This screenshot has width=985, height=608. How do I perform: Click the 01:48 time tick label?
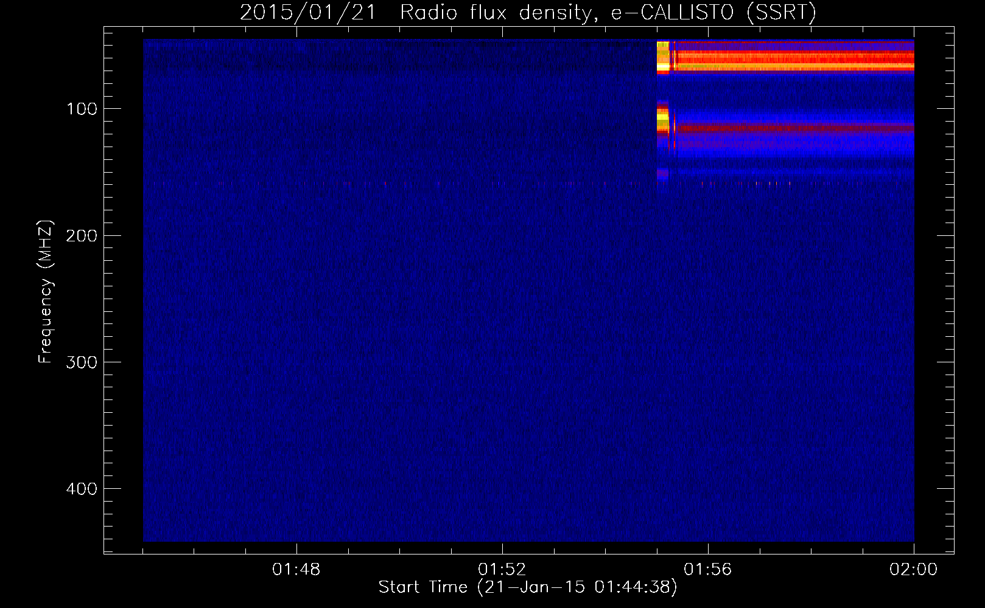[x=296, y=570]
